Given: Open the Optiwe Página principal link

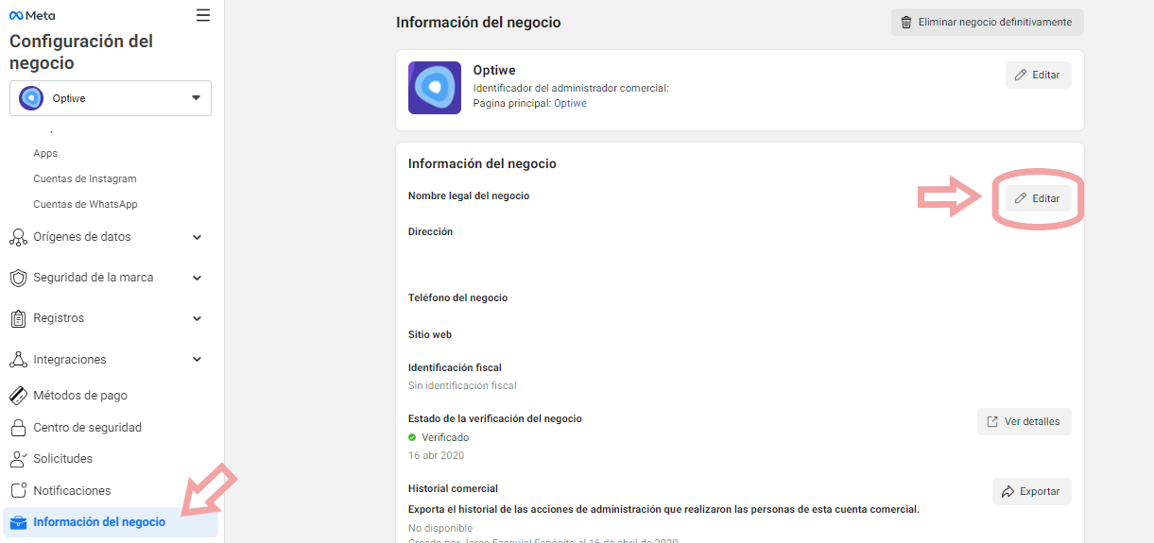Looking at the screenshot, I should [x=570, y=103].
